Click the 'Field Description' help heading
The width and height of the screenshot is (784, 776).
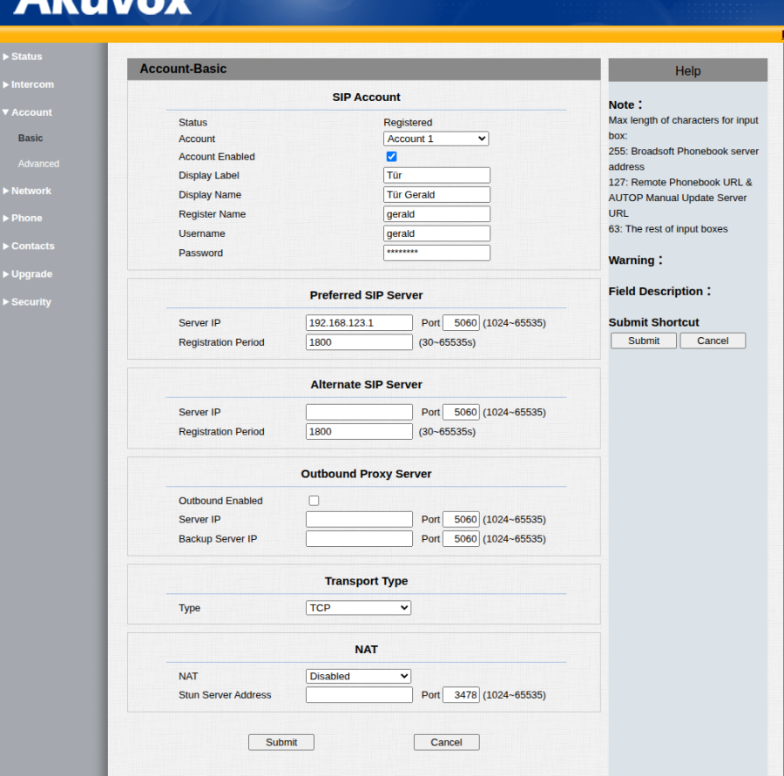coord(659,291)
